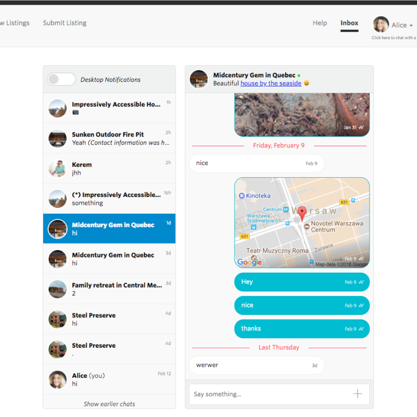The height and width of the screenshot is (417, 417).
Task: Open the Help menu item
Action: (320, 23)
